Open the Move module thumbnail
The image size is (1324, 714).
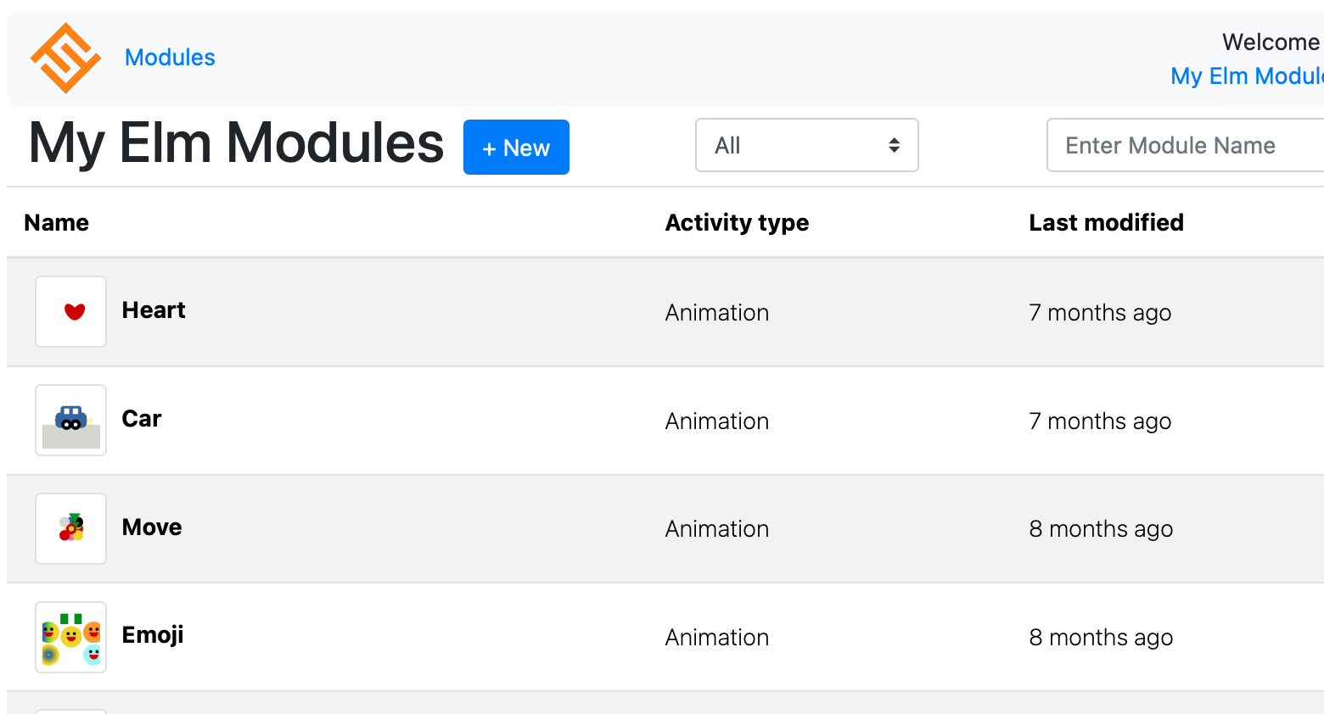tap(71, 529)
